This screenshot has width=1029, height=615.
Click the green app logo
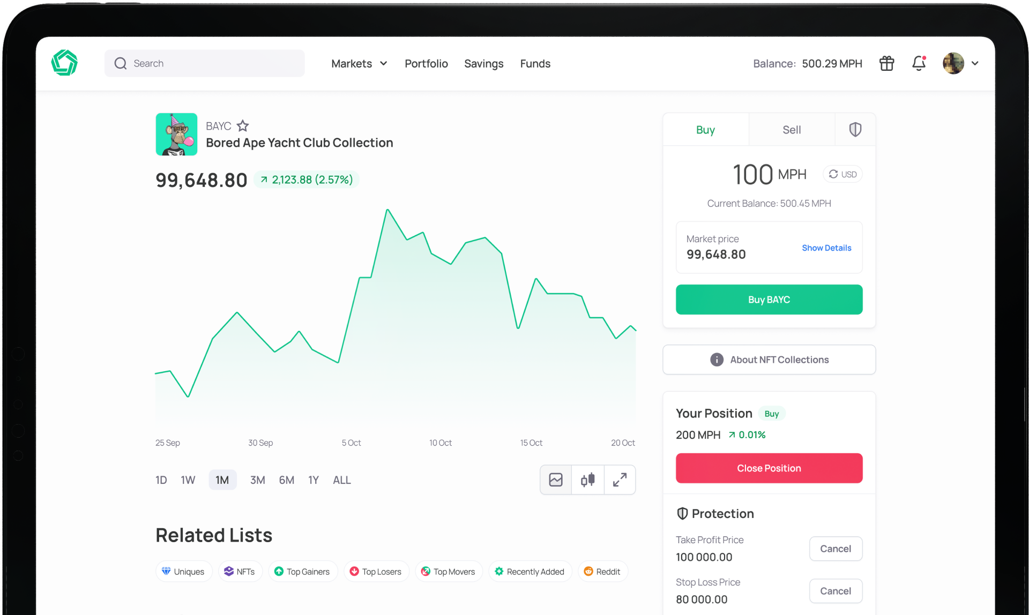coord(64,63)
